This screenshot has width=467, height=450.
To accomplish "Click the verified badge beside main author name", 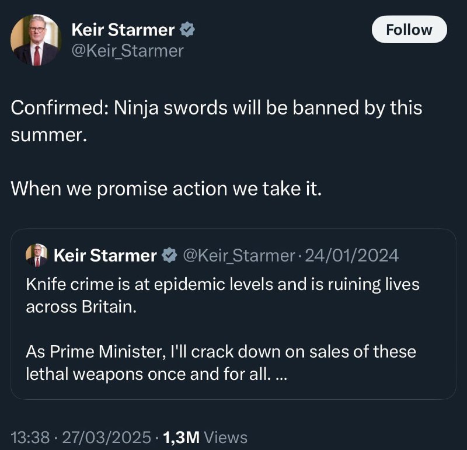I will pyautogui.click(x=187, y=30).
